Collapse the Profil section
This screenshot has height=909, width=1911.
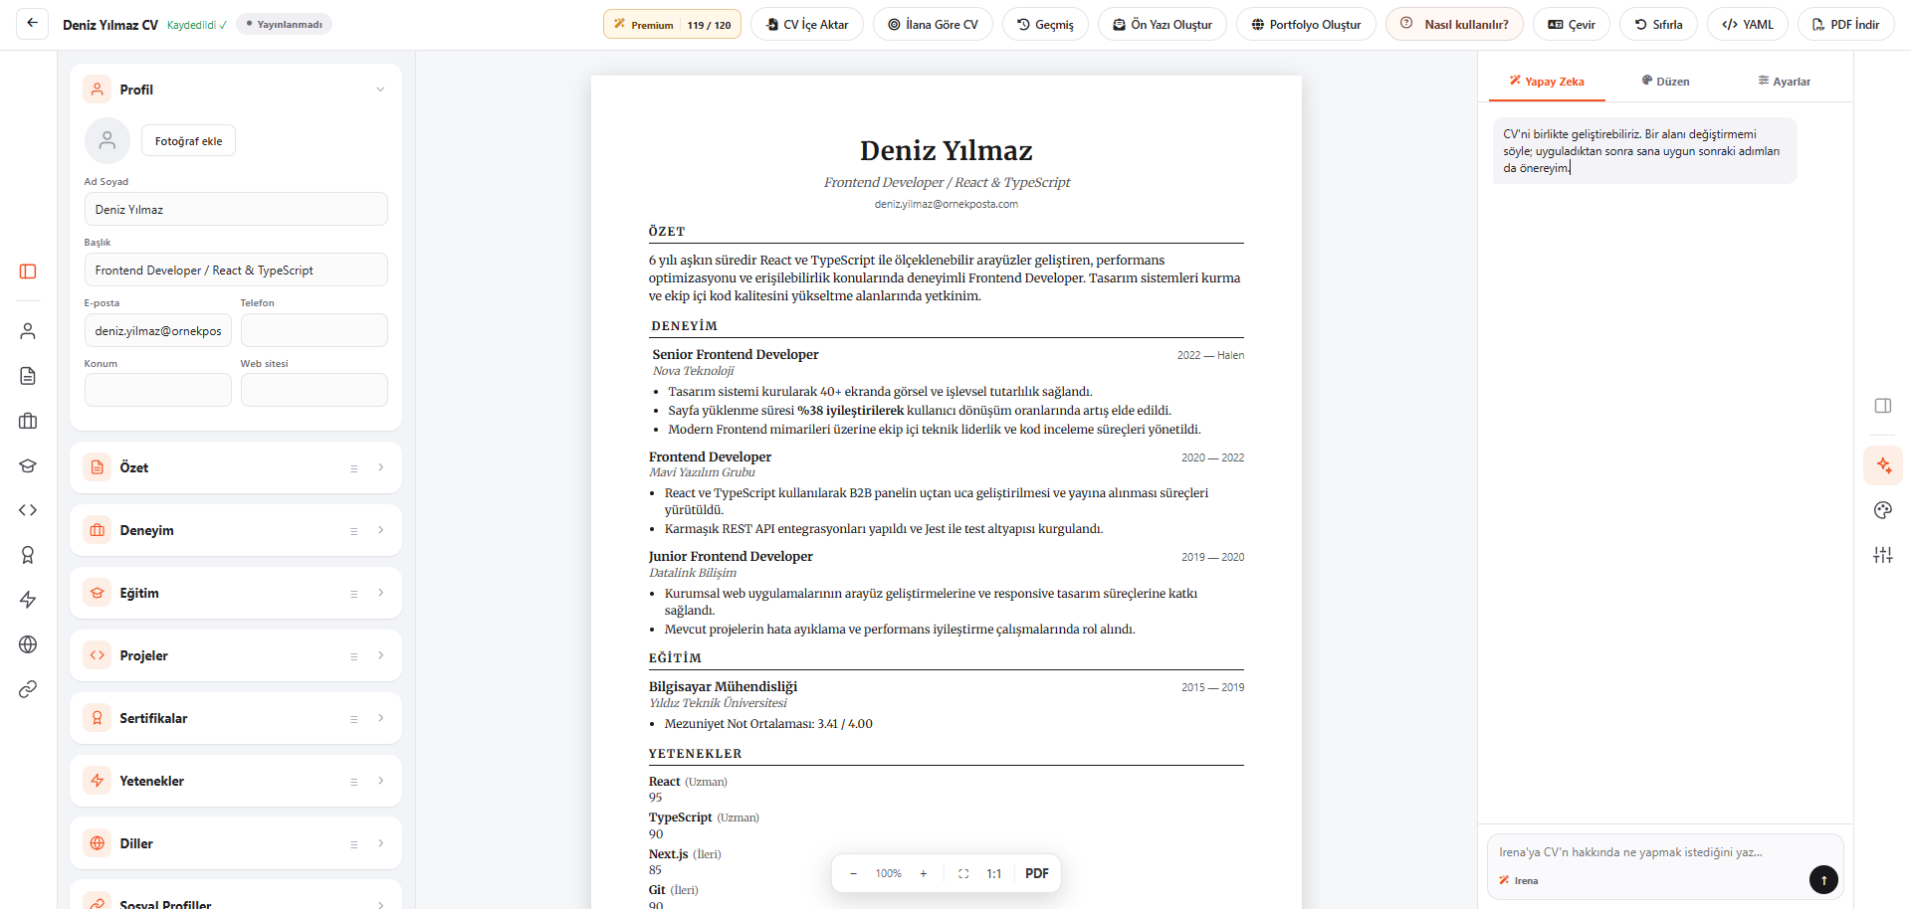[380, 90]
